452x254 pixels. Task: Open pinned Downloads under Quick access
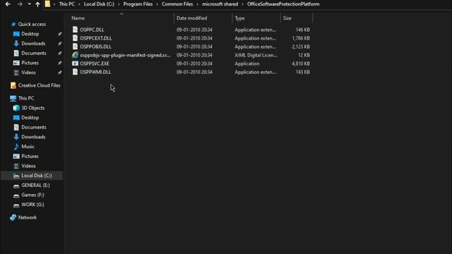tap(33, 44)
